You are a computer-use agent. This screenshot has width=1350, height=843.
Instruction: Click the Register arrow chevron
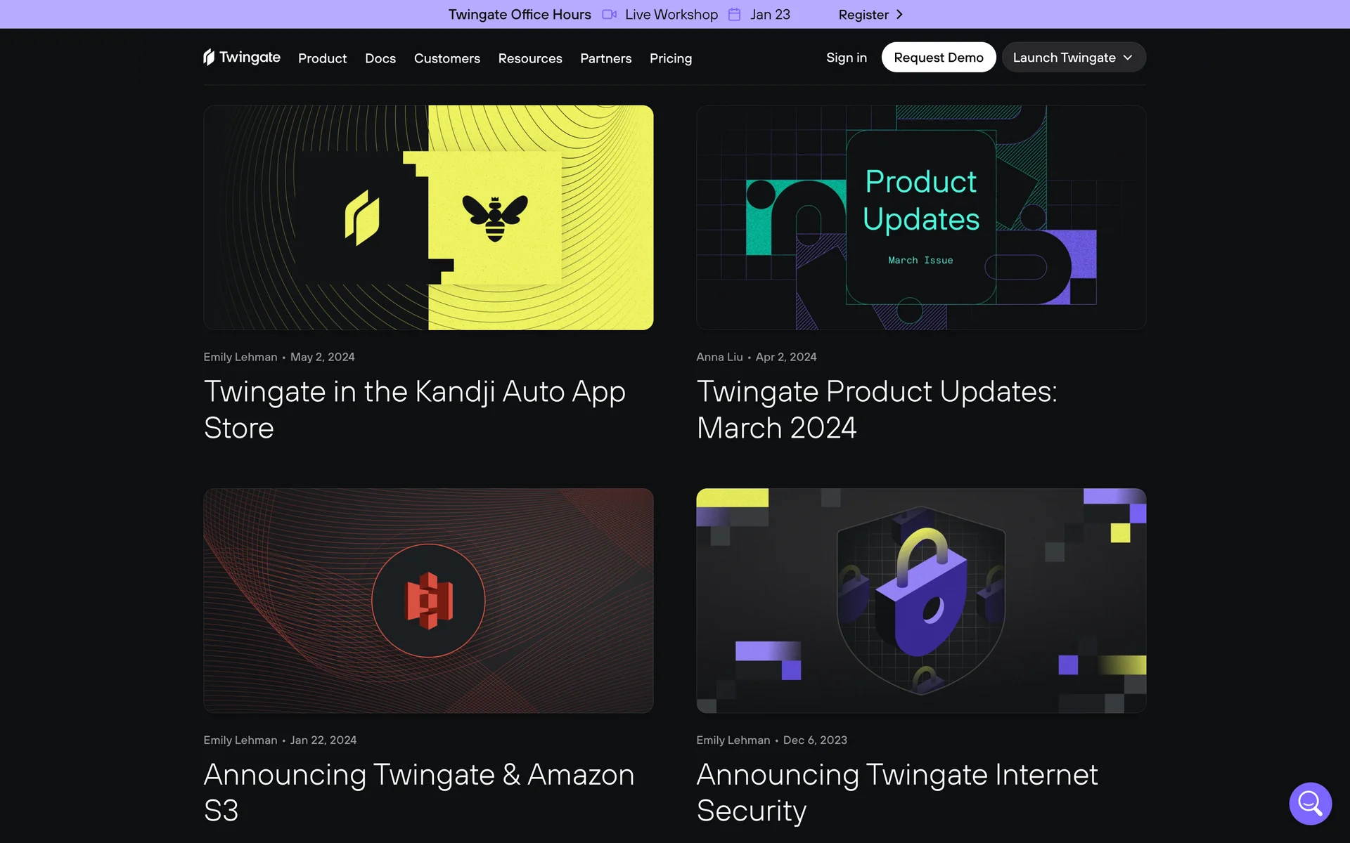899,15
